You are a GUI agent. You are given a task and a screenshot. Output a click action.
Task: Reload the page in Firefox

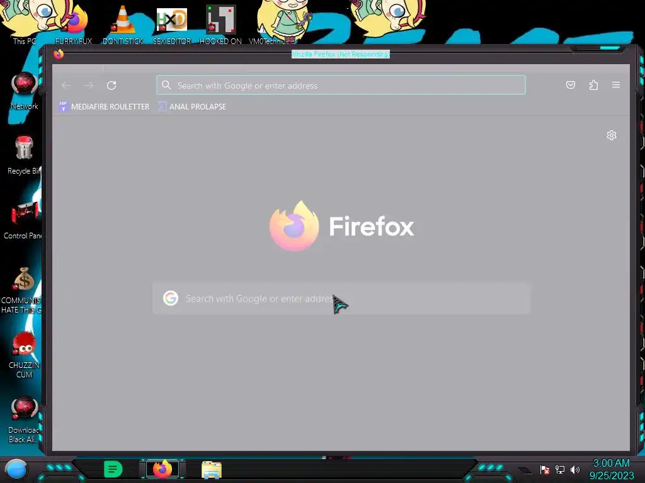click(x=111, y=86)
